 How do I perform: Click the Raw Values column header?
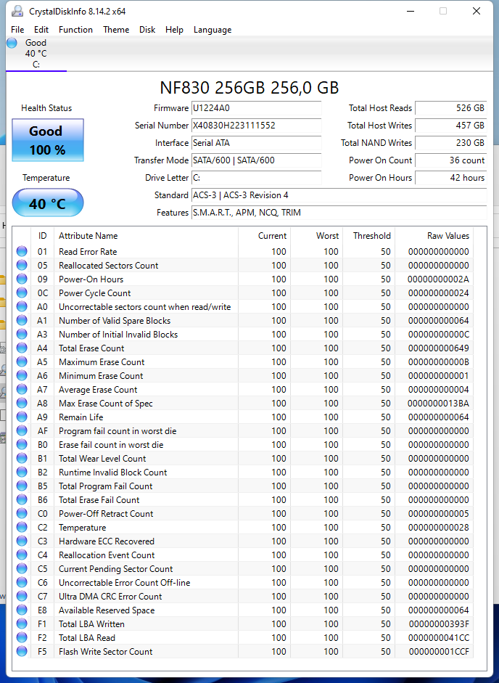[434, 236]
